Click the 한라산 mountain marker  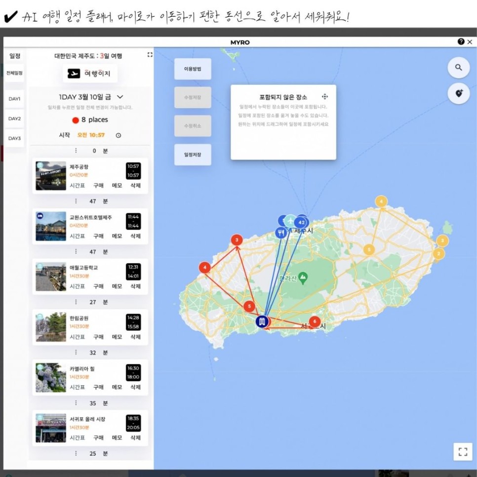pyautogui.click(x=303, y=278)
